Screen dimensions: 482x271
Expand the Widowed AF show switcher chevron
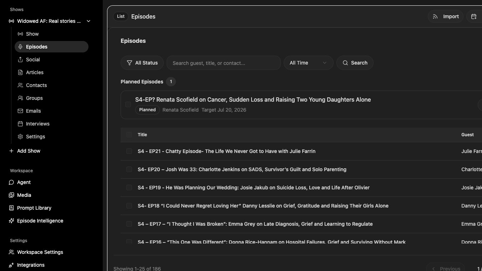click(88, 21)
